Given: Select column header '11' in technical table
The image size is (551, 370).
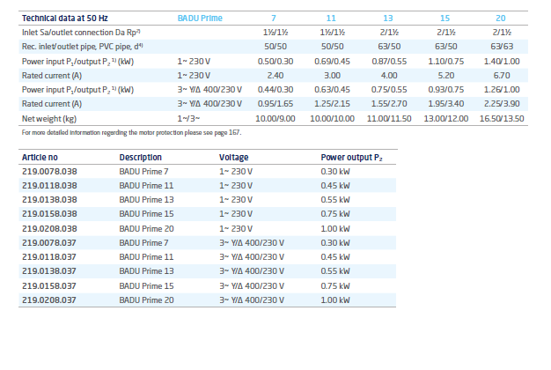Looking at the screenshot, I should pos(331,18).
